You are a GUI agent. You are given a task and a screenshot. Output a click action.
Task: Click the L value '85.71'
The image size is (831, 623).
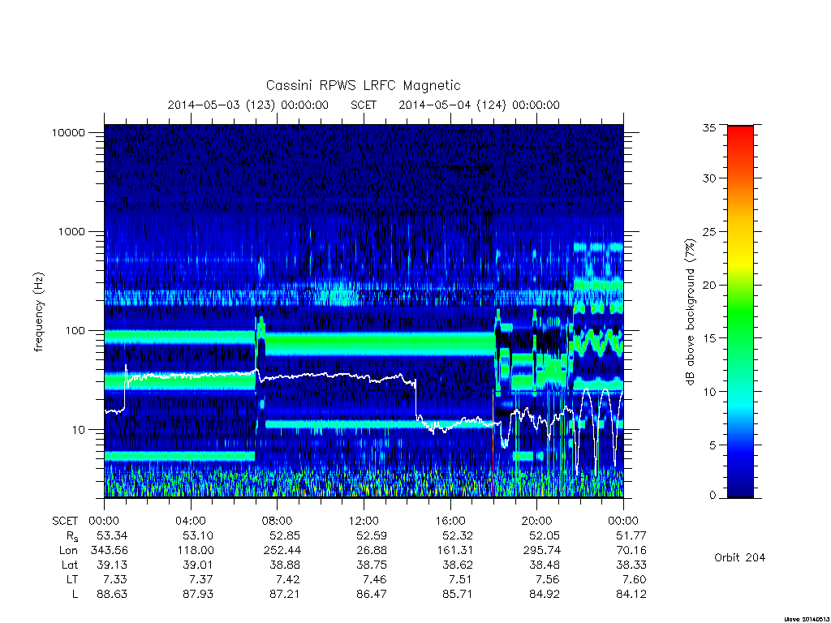(458, 594)
